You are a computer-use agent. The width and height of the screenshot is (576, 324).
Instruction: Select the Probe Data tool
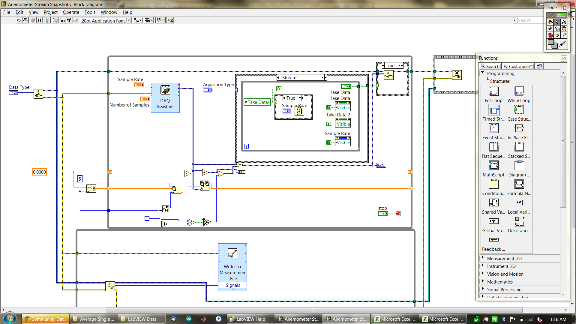click(557, 35)
